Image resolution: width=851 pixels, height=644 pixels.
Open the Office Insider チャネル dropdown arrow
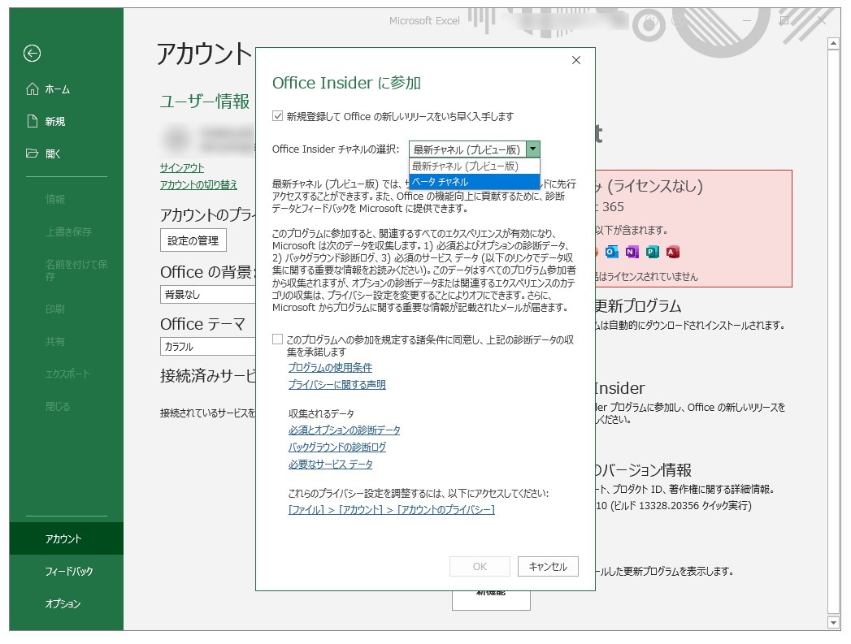[532, 149]
